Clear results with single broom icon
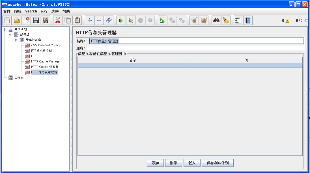The width and height of the screenshot is (310, 173). [194, 20]
